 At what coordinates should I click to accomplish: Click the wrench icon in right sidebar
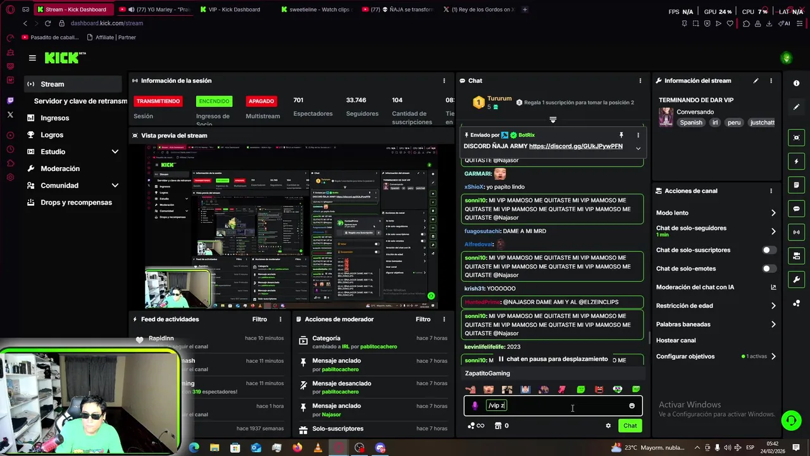click(x=796, y=279)
